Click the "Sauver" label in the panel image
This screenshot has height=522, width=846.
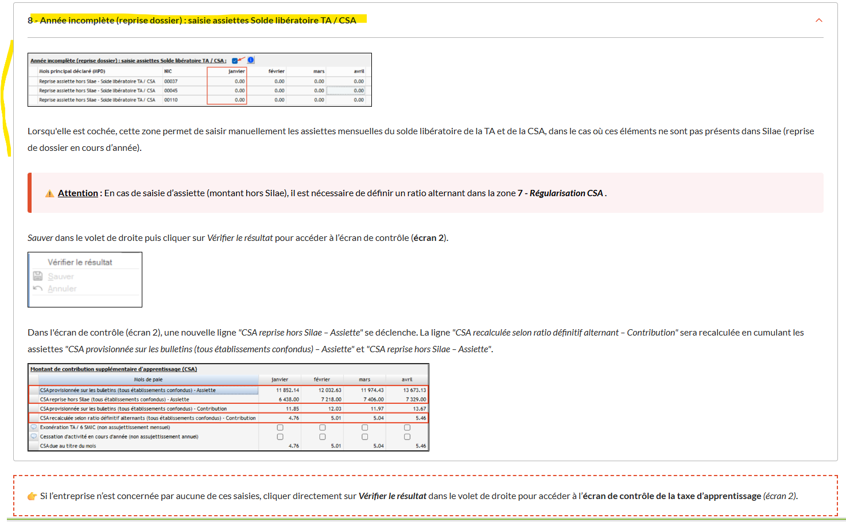point(61,276)
